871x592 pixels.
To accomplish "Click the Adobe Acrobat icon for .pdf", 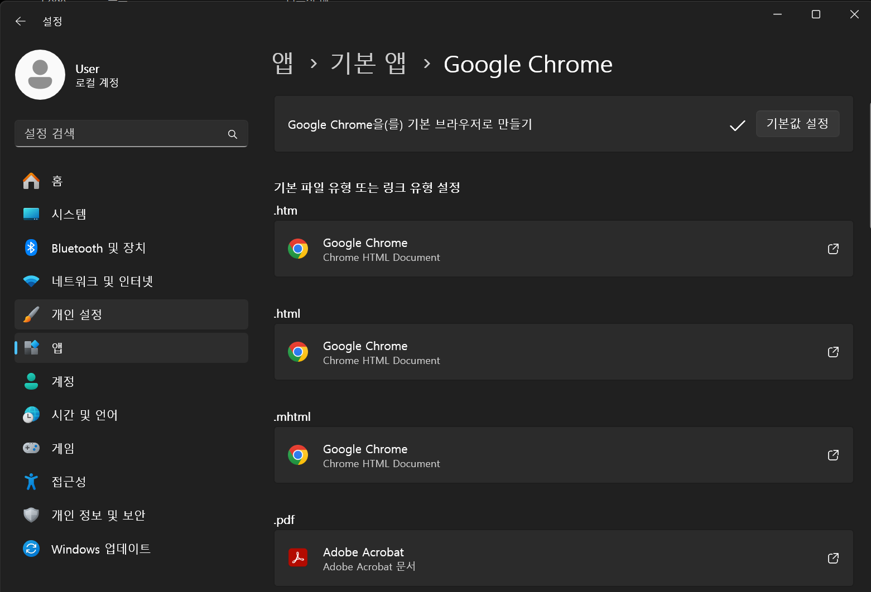I will pyautogui.click(x=299, y=557).
